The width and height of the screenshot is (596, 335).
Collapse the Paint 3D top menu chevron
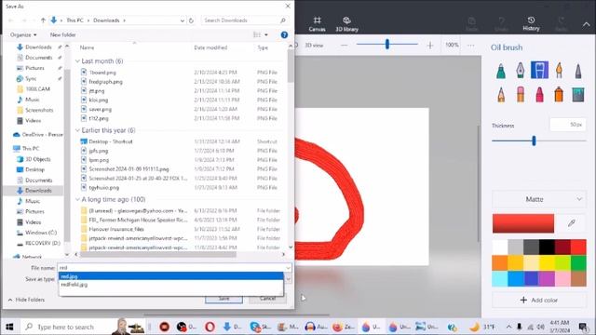586,24
